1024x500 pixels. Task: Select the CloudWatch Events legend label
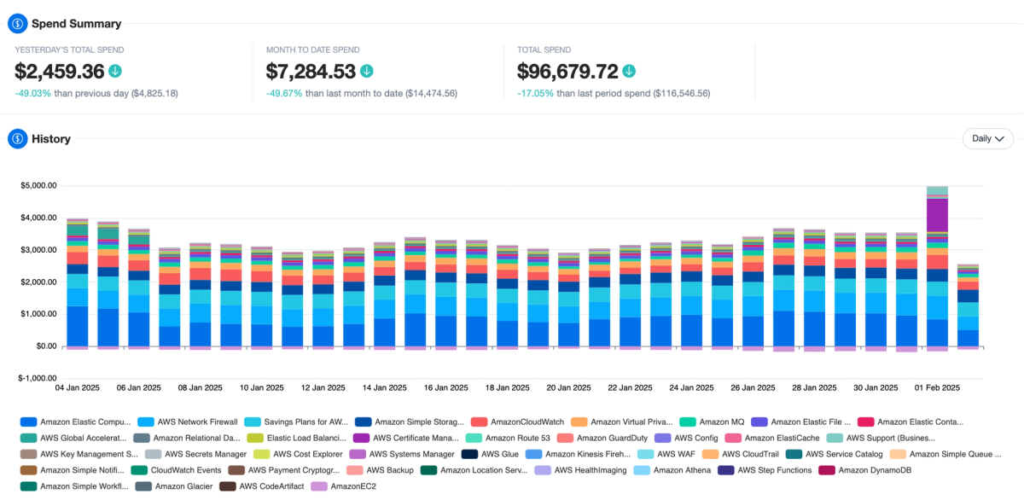click(x=187, y=470)
